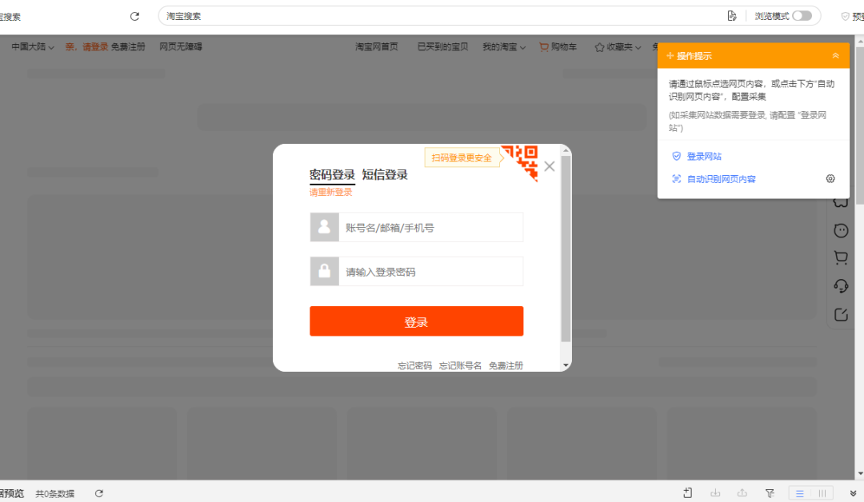Screen dimensions: 864x502
Task: Click the 账号名/邮箱/手机号 input field
Action: pos(430,228)
